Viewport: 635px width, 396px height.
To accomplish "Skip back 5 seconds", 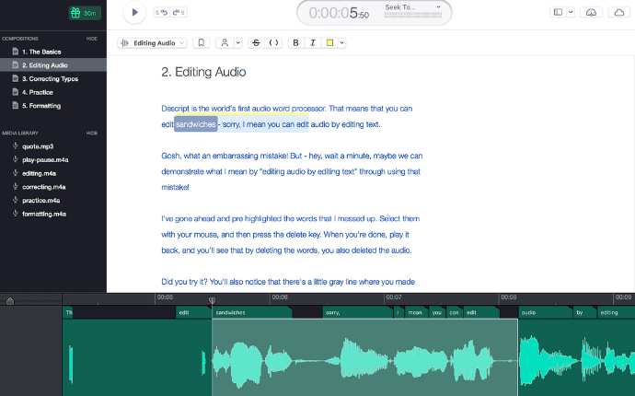I will [x=162, y=13].
